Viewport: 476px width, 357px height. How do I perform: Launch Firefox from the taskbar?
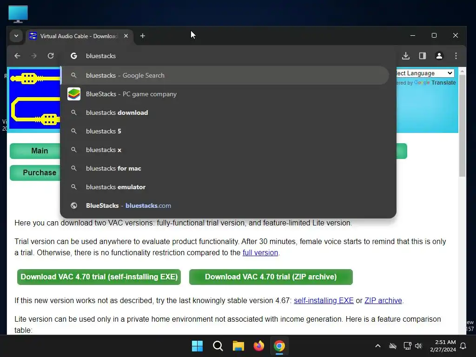point(259,346)
